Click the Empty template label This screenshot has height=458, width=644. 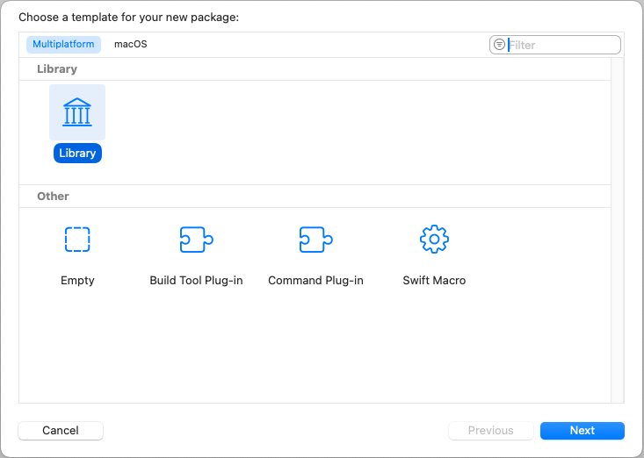[77, 281]
